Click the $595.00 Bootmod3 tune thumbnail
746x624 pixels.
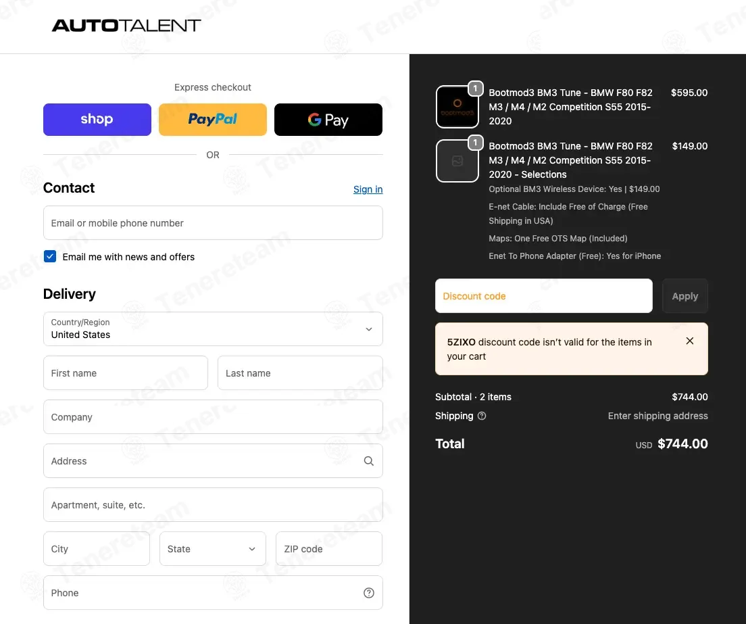click(457, 107)
